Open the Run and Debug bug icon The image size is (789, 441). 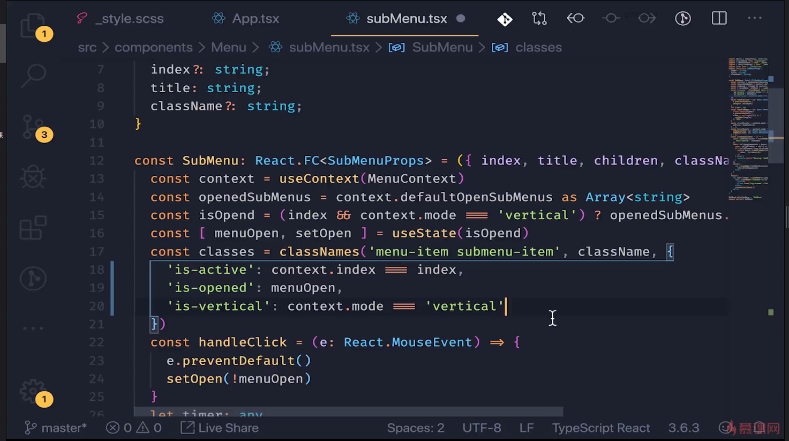(x=33, y=177)
